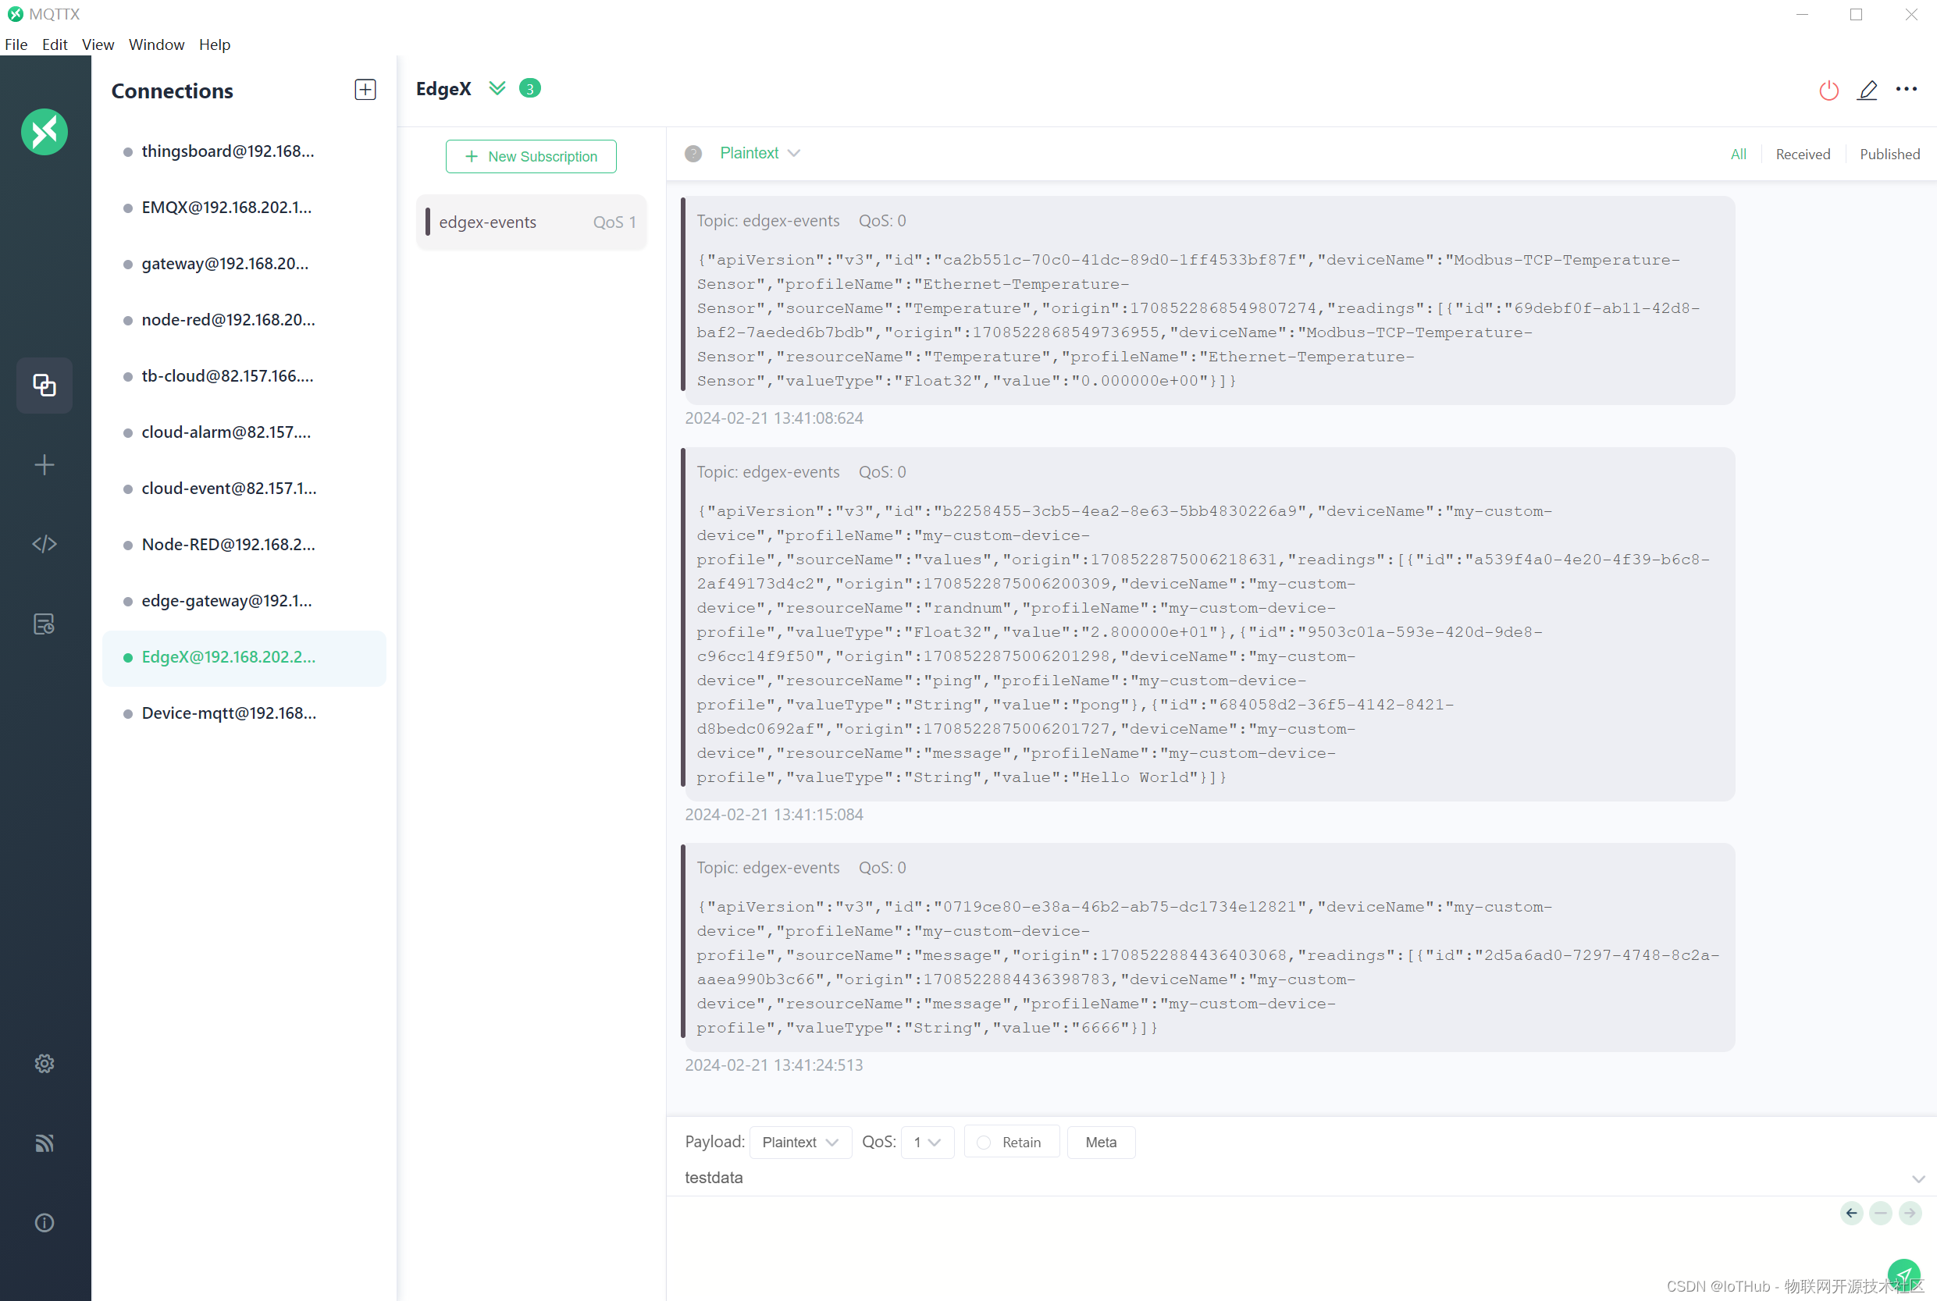This screenshot has height=1301, width=1937.
Task: Open the Plaintext display format dropdown
Action: click(x=760, y=154)
